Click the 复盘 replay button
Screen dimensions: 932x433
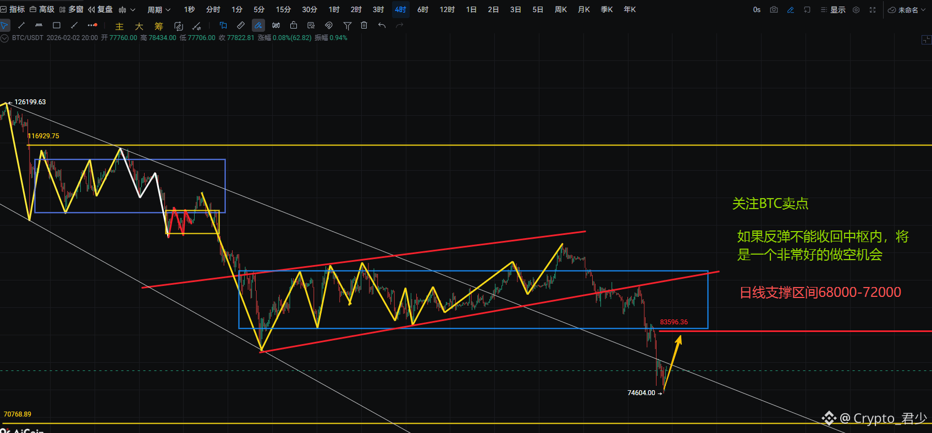[x=101, y=10]
